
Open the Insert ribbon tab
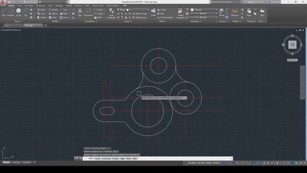coord(20,6)
